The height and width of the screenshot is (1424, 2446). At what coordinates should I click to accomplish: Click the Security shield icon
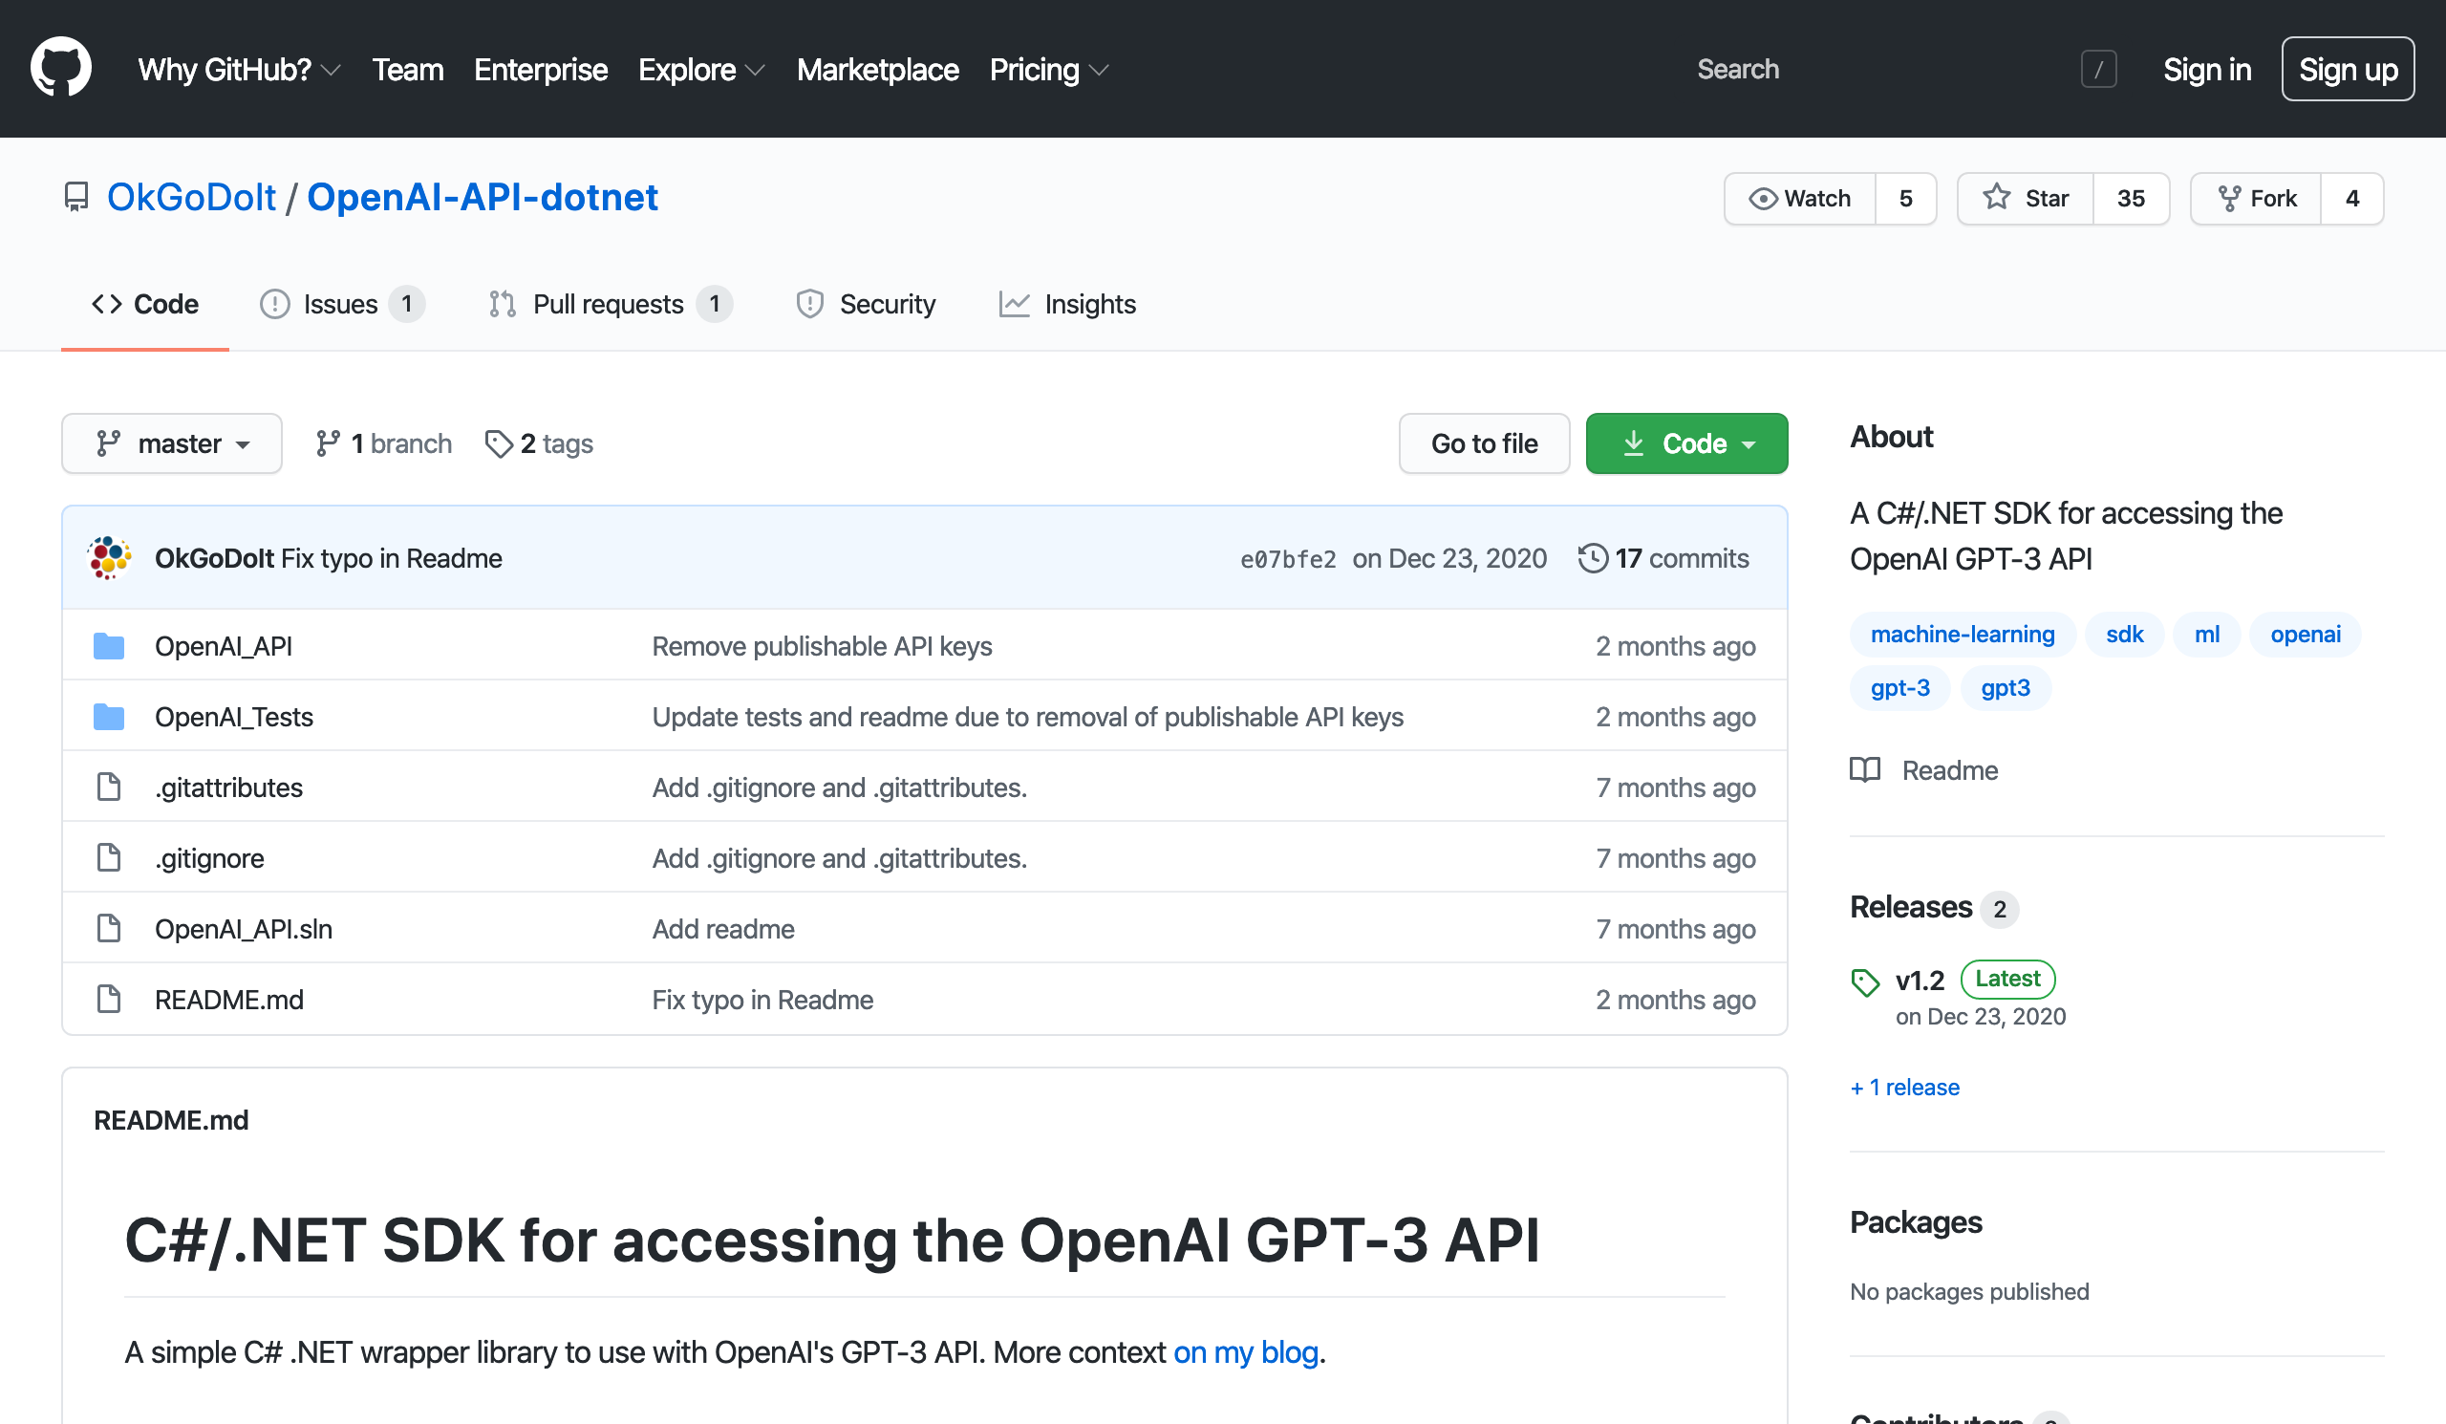tap(809, 304)
